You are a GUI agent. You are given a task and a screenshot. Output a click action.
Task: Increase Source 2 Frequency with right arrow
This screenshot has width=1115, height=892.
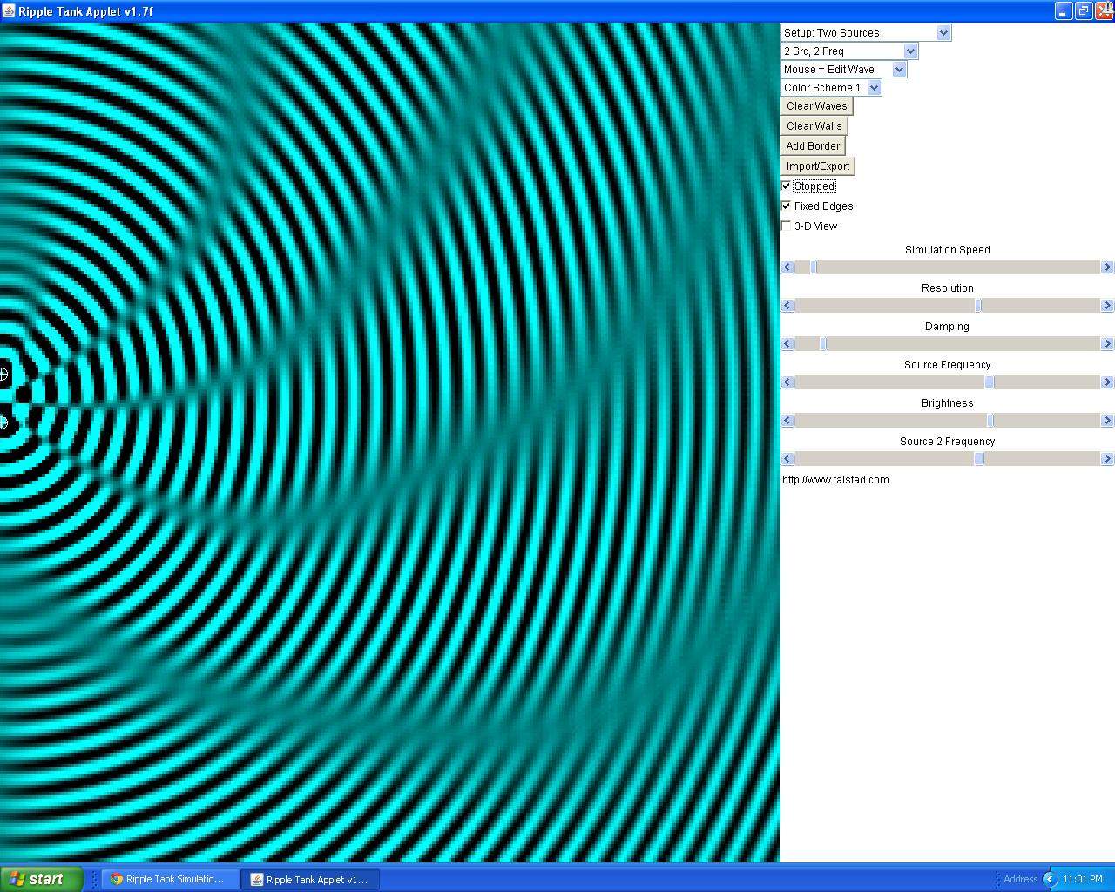click(1108, 459)
